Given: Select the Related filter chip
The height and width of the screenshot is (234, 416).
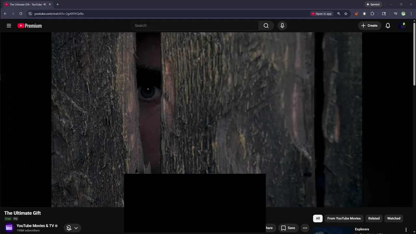Looking at the screenshot, I should pos(374,218).
